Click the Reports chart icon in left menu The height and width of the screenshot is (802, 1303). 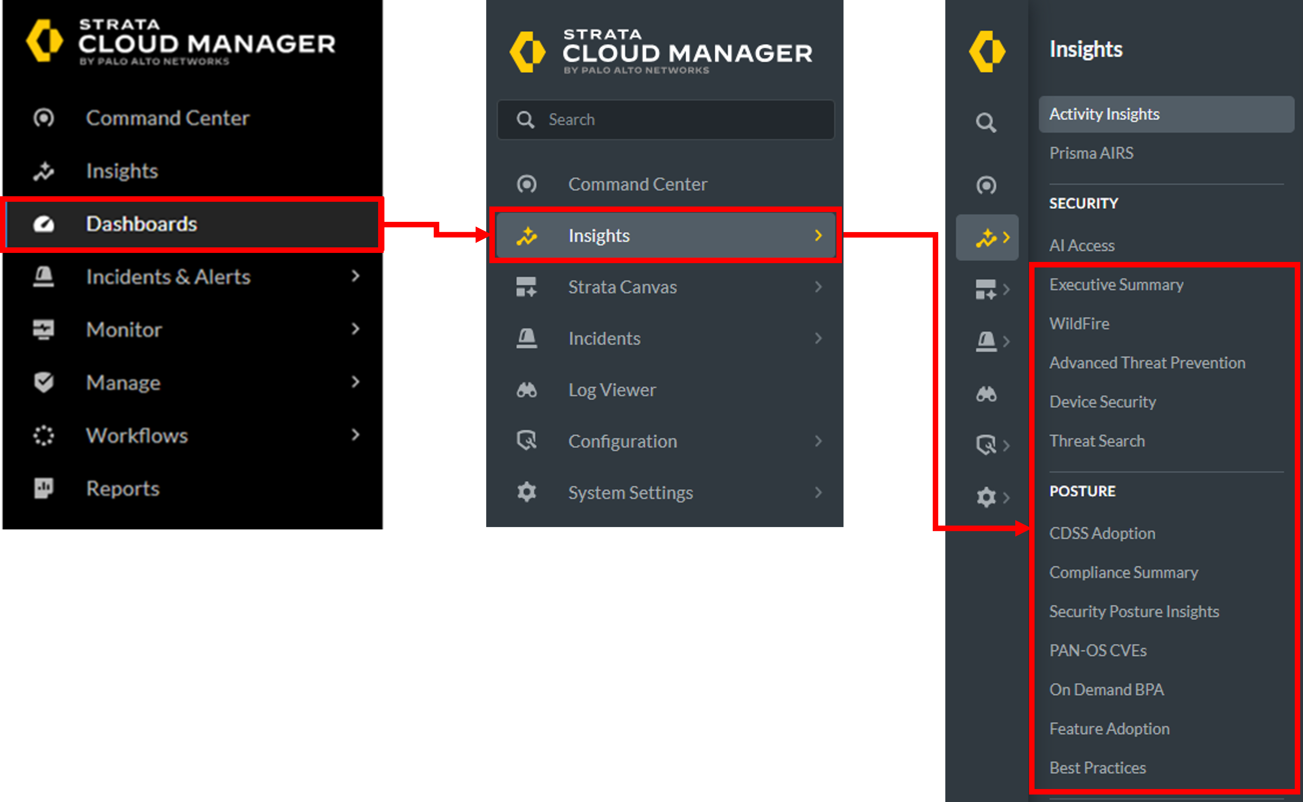pos(44,488)
